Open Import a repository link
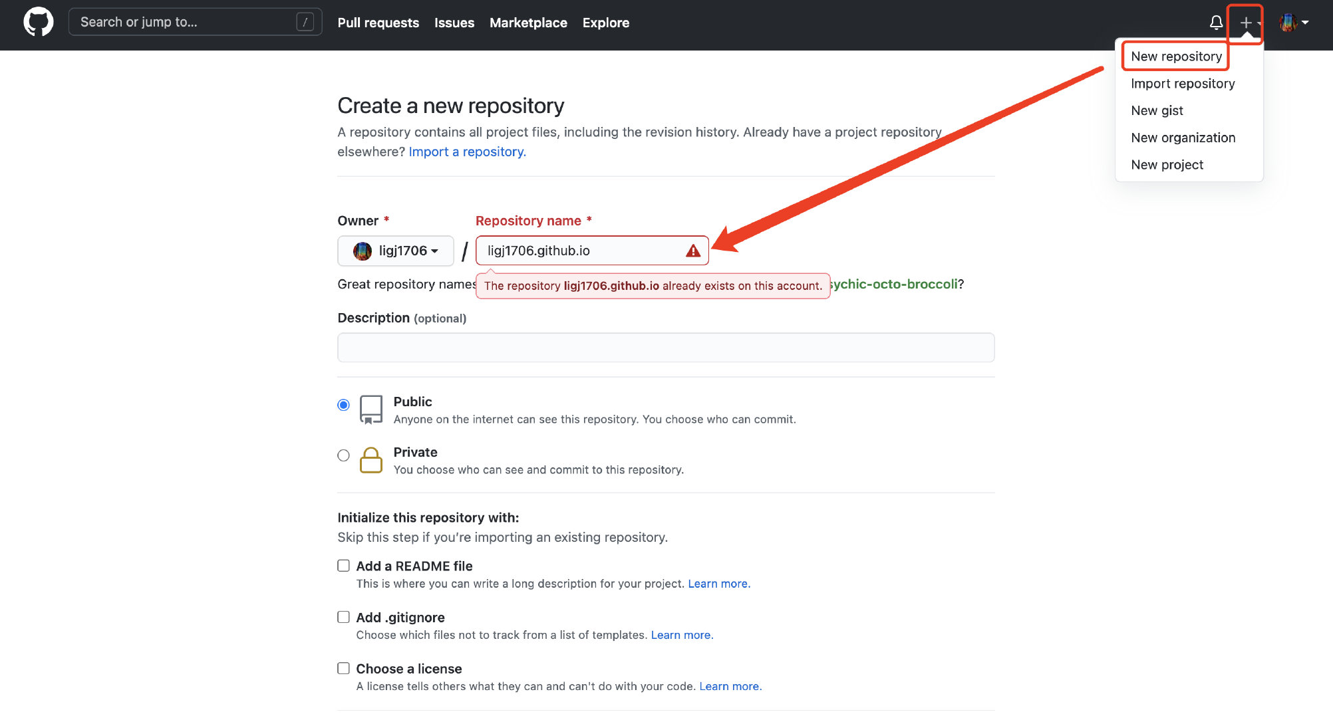This screenshot has height=718, width=1333. pos(467,152)
